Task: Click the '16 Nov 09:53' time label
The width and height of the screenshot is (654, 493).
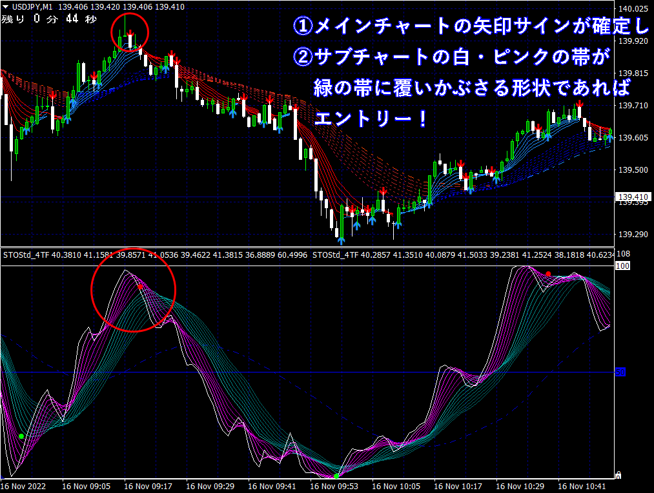Action: point(334,486)
